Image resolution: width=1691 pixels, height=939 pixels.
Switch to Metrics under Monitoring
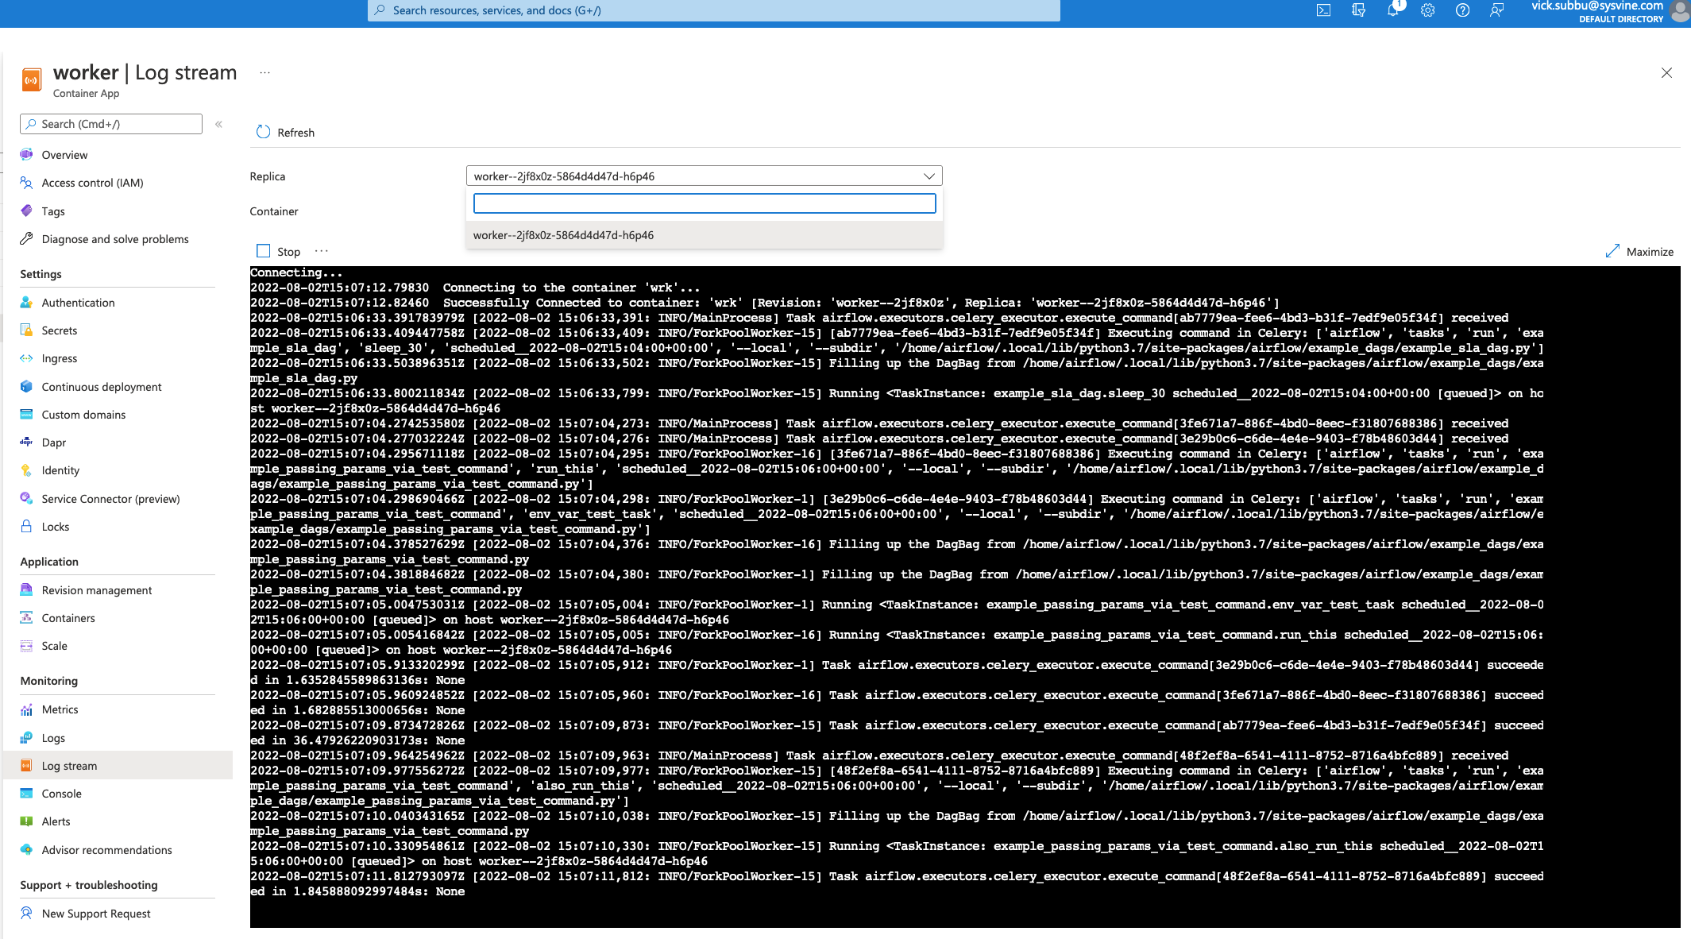(x=60, y=709)
